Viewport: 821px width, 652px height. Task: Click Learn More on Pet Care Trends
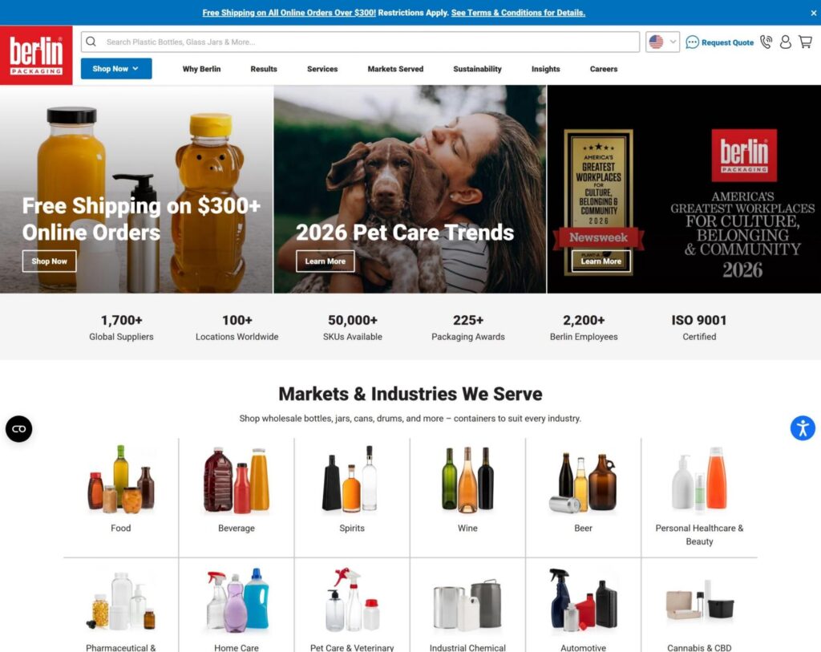(326, 261)
